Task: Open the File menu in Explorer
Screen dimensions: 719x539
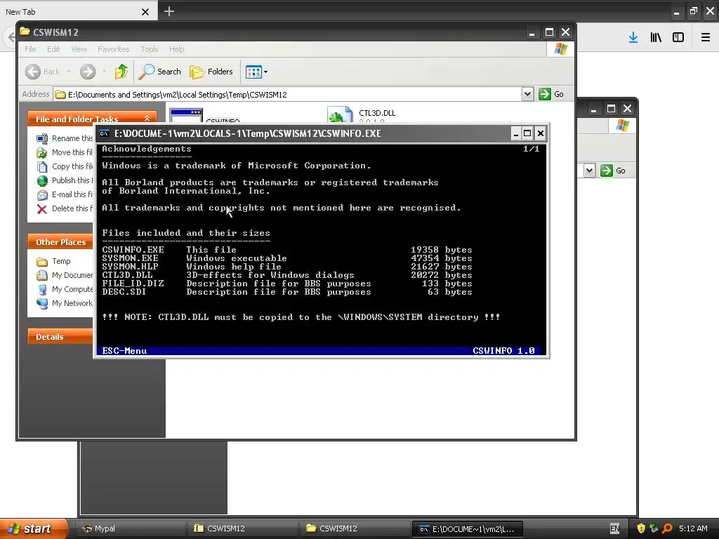Action: pyautogui.click(x=30, y=49)
